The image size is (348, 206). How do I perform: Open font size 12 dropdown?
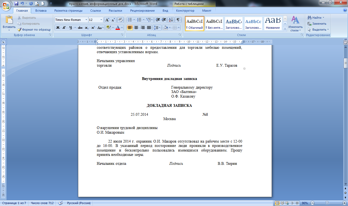coord(101,20)
